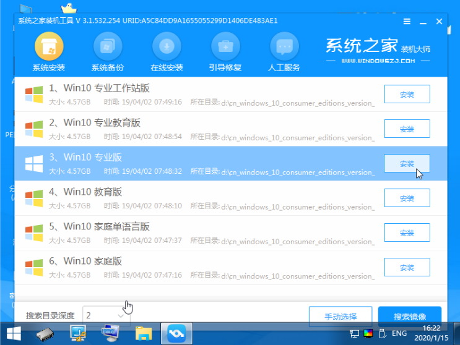Click the Windows logo for Win10 家庭版
Screen dimensions: 460x345
coord(33,268)
